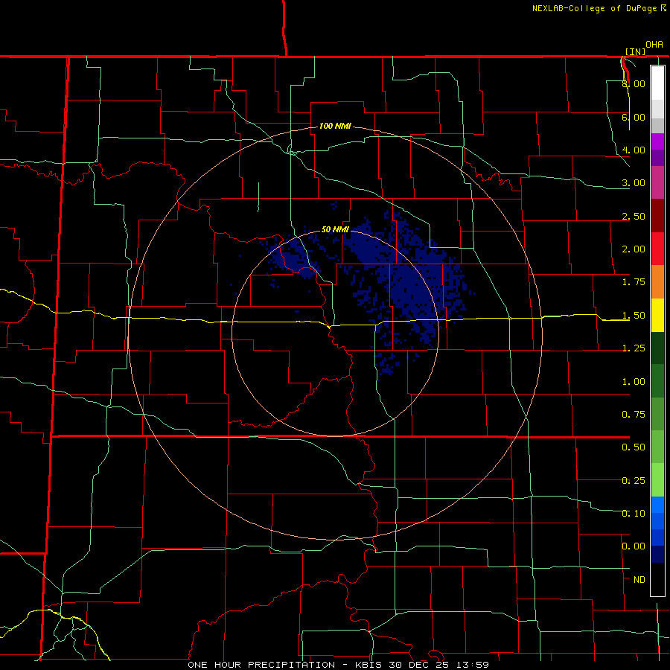Click the 50 NMI range ring label
This screenshot has width=670, height=670.
(x=335, y=229)
